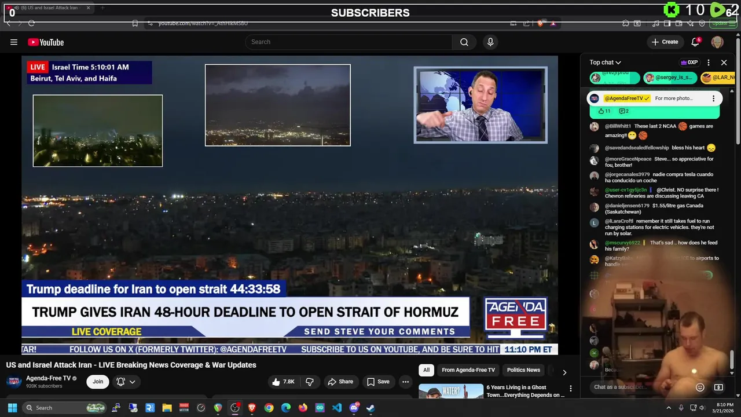
Task: Dislike the video
Action: click(x=310, y=382)
